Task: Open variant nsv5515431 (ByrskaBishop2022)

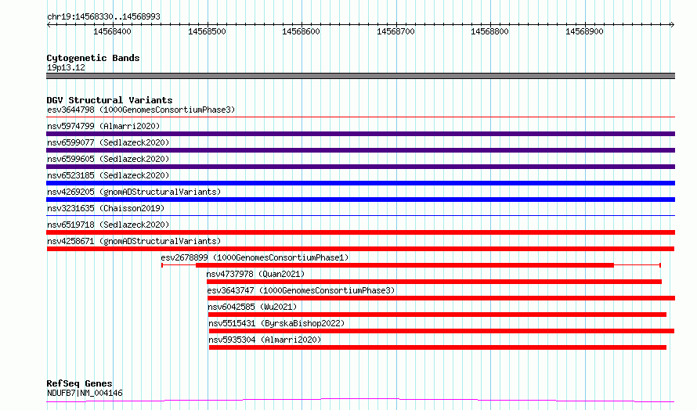Action: pyautogui.click(x=276, y=323)
